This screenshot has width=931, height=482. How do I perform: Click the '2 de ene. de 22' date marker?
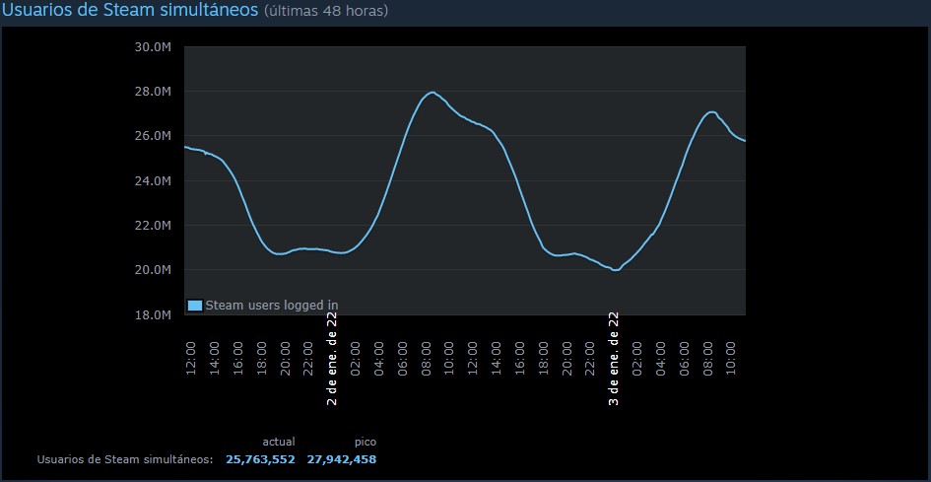tap(333, 359)
